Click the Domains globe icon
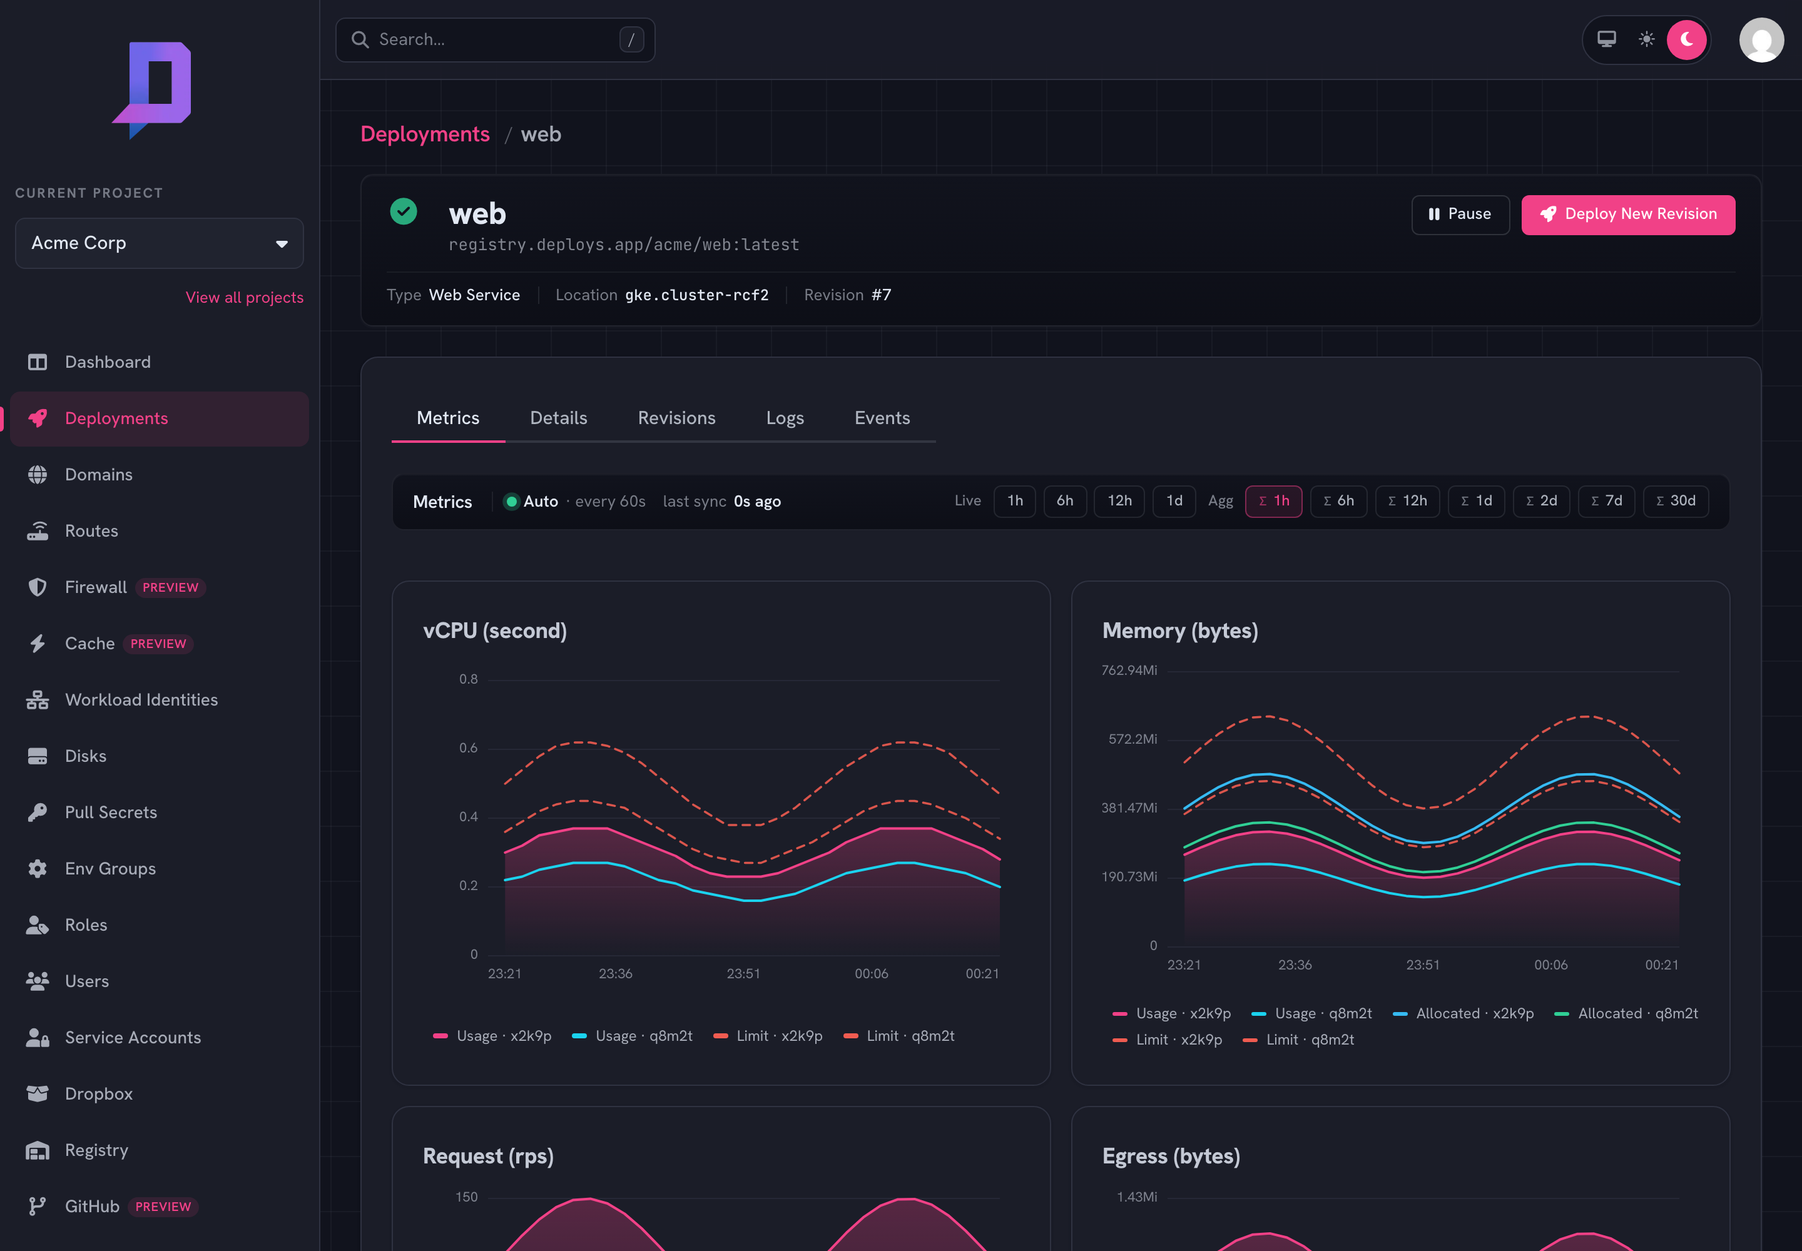The height and width of the screenshot is (1251, 1802). tap(37, 475)
